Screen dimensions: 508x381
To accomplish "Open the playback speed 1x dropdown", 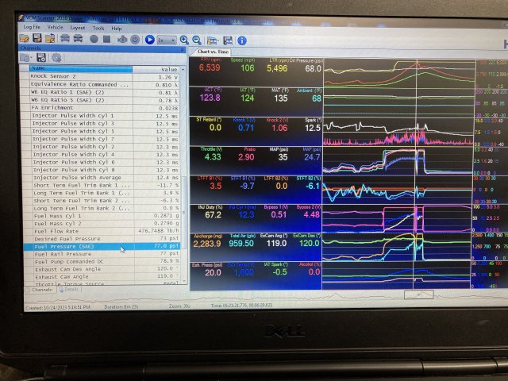I will 167,39.
